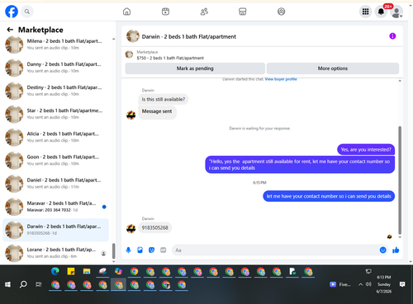Open Windows taskbar search
The image size is (413, 304).
(23, 284)
